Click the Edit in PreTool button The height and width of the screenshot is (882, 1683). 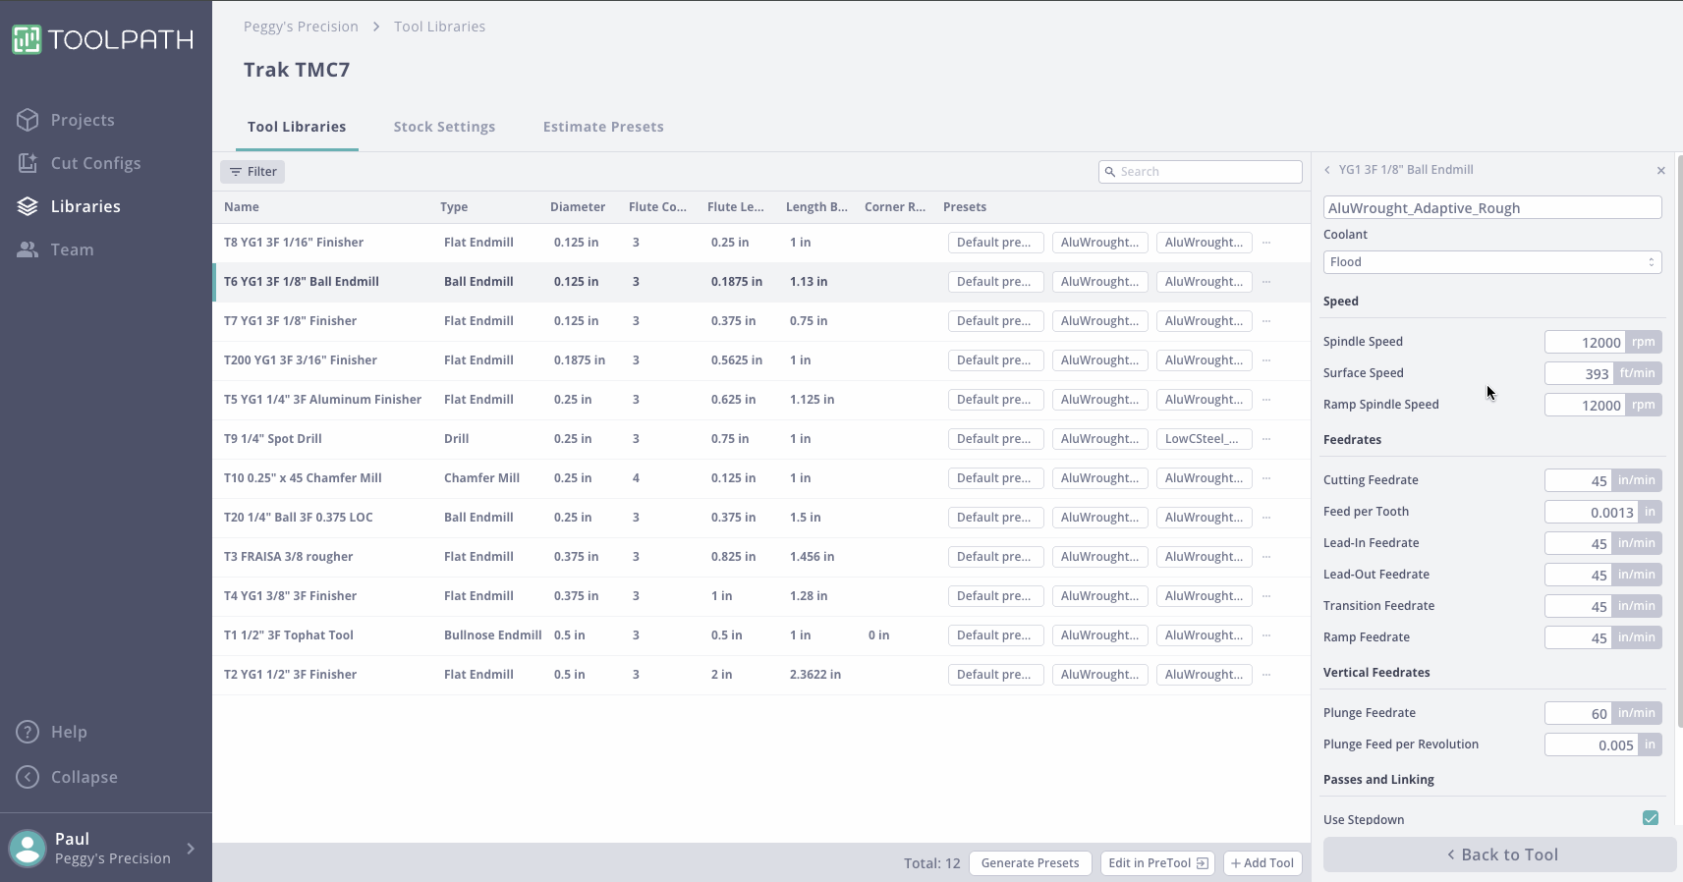(x=1157, y=863)
